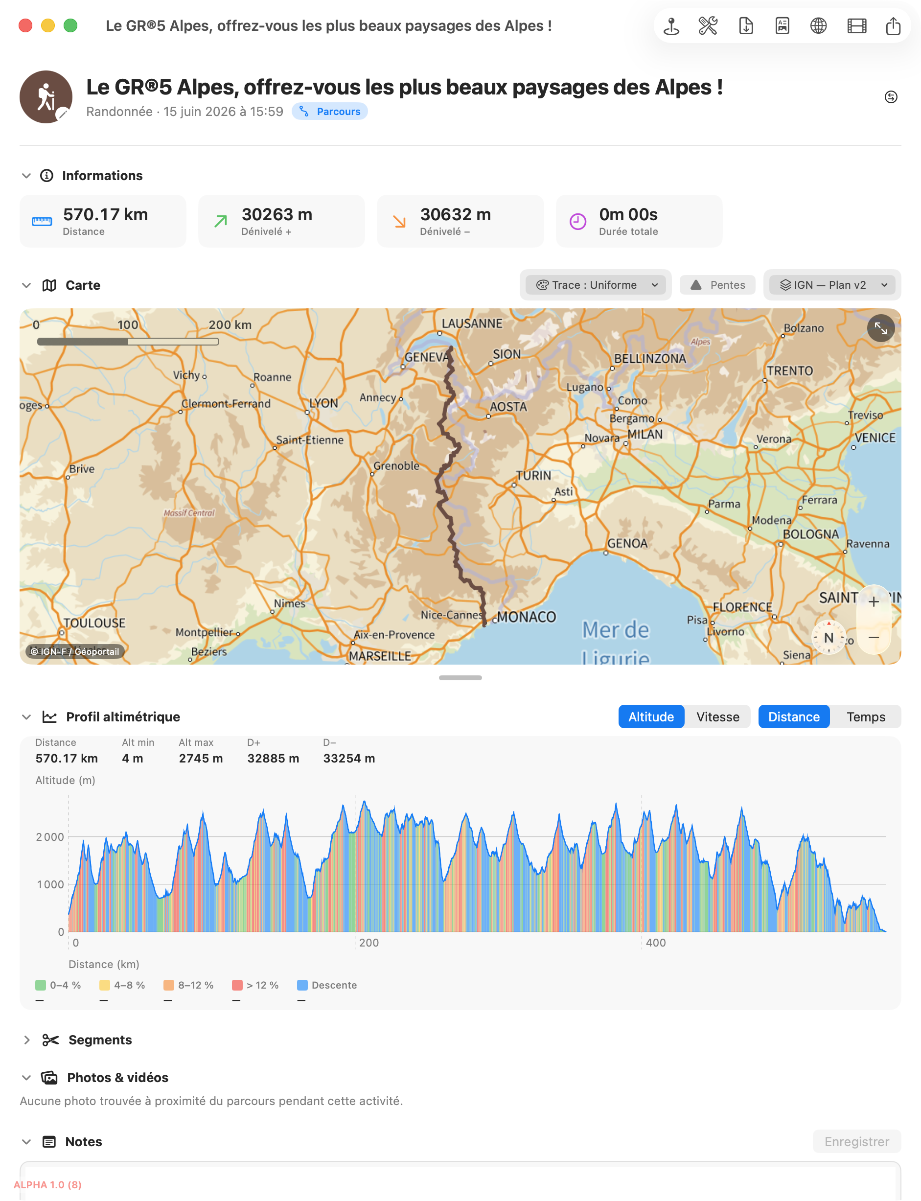Collapse the Photos & vidéos section

pos(26,1078)
